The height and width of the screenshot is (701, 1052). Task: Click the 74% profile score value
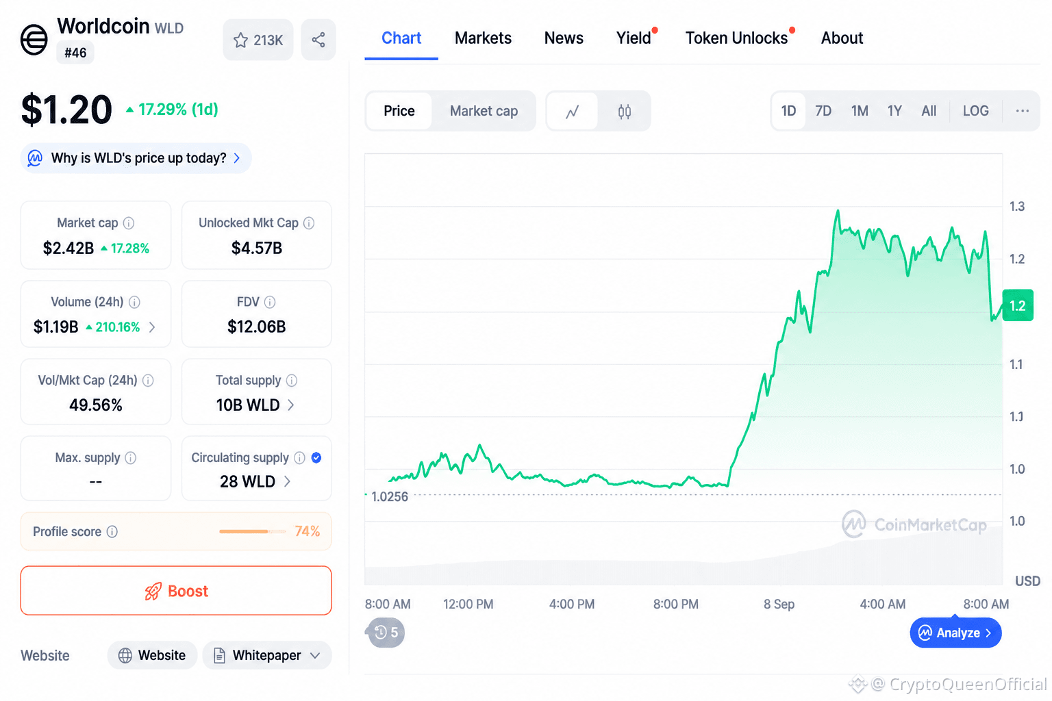308,531
